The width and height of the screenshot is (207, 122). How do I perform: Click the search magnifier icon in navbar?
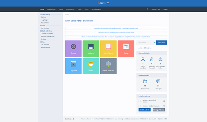click(x=148, y=9)
